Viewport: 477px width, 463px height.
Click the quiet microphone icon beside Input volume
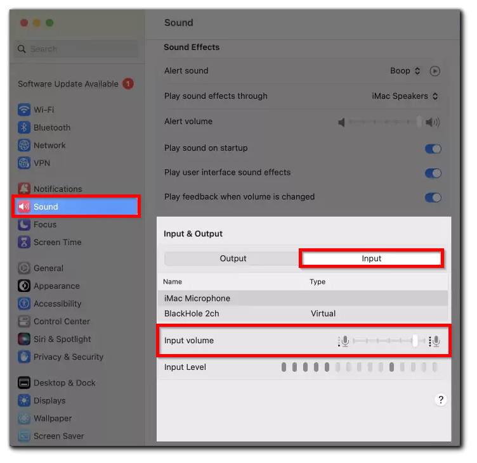[343, 341]
